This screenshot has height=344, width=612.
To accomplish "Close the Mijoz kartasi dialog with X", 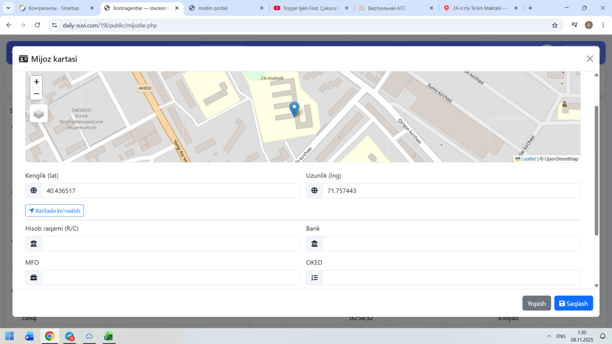I will pos(590,59).
